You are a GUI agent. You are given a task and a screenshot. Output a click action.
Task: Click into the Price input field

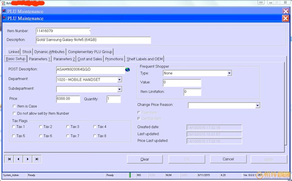[x=68, y=99]
